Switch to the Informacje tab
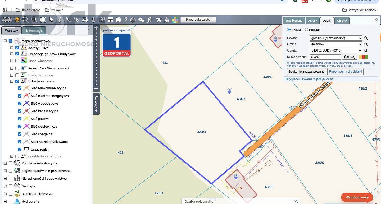Viewport: 381px width, 204px height. point(34,30)
